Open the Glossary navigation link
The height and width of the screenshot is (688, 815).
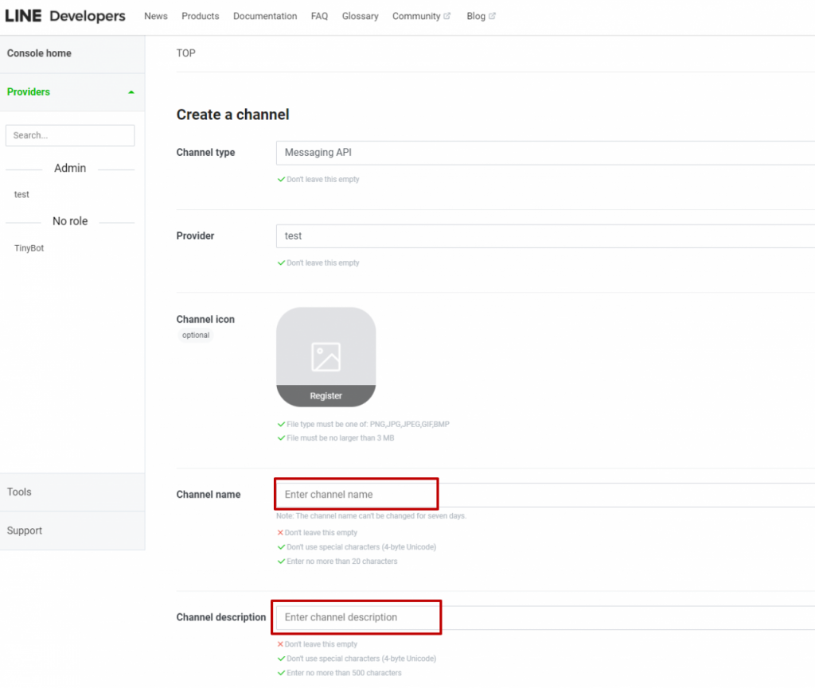360,16
